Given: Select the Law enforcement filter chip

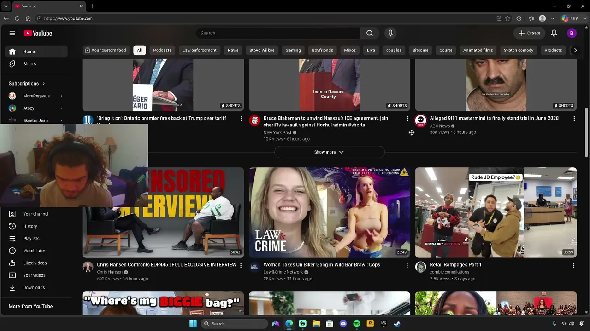Looking at the screenshot, I should [x=199, y=50].
